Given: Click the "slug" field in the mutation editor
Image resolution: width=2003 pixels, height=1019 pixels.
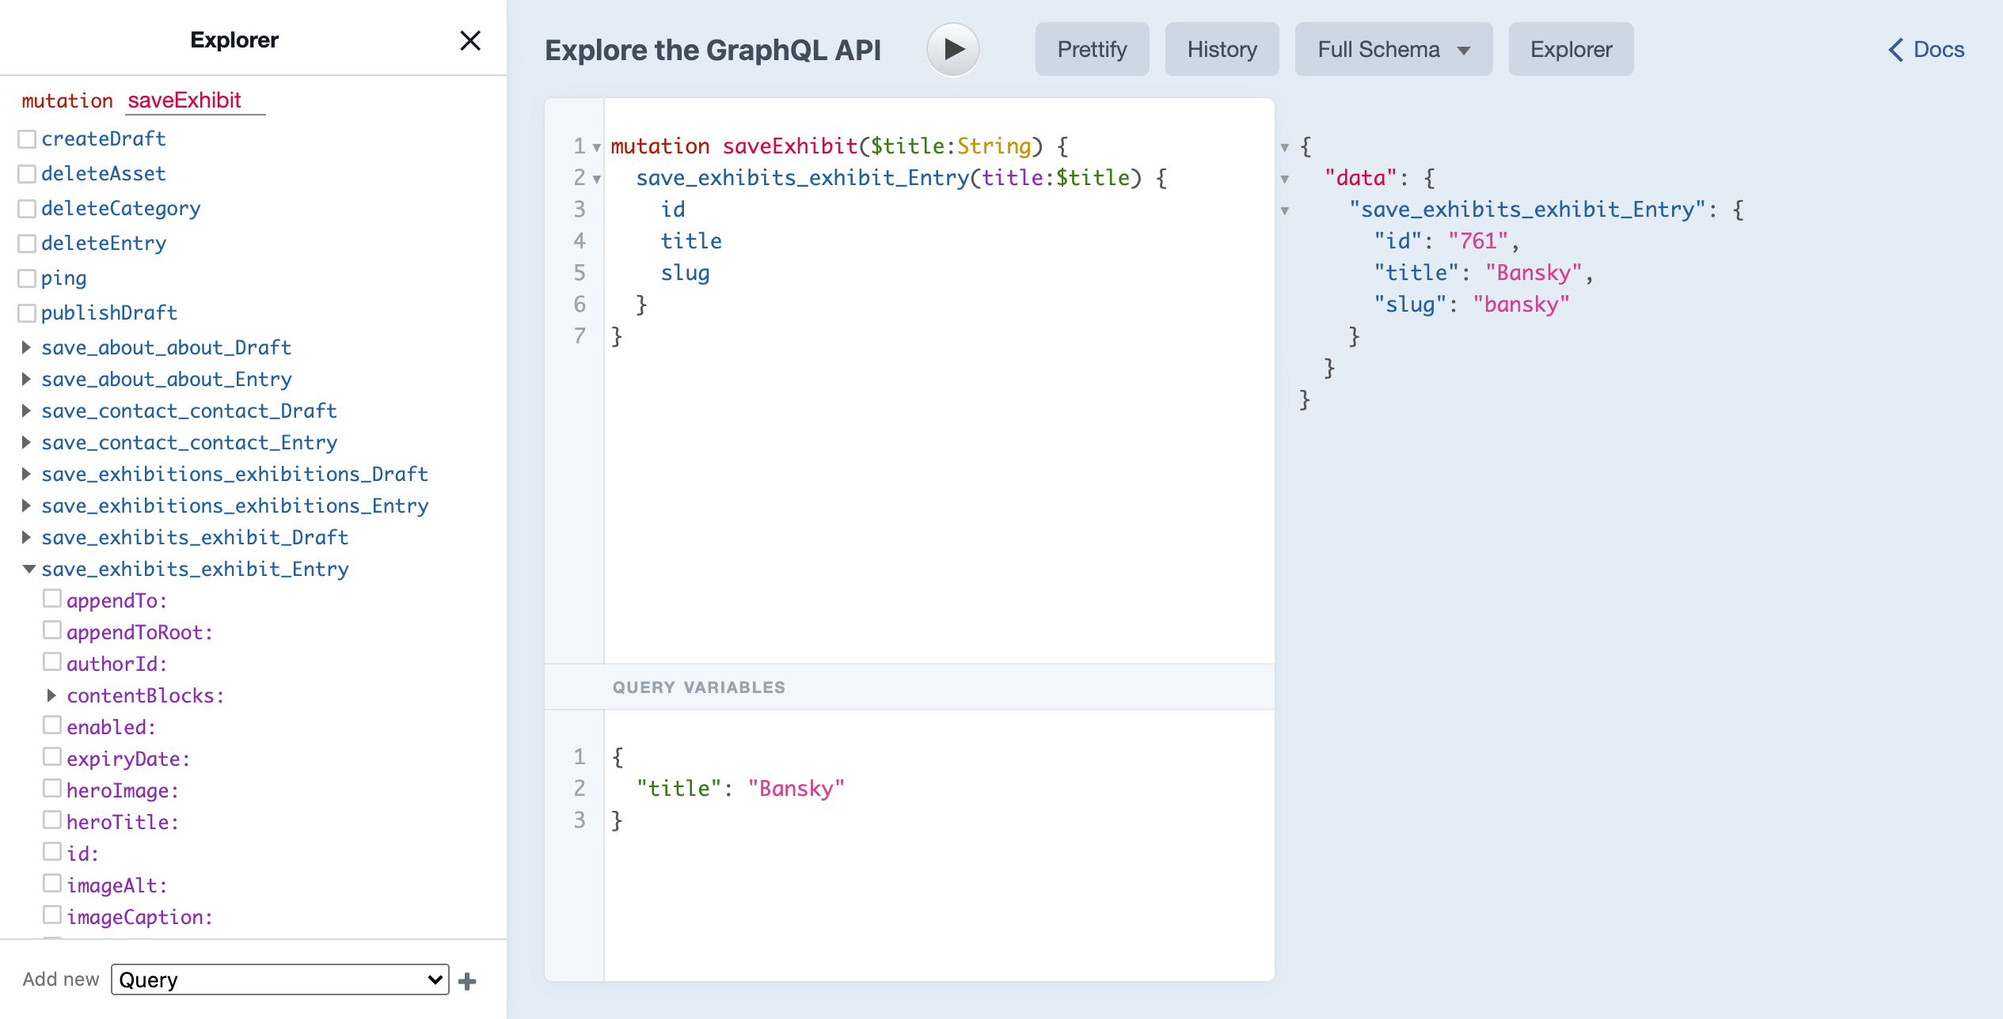Looking at the screenshot, I should point(686,273).
